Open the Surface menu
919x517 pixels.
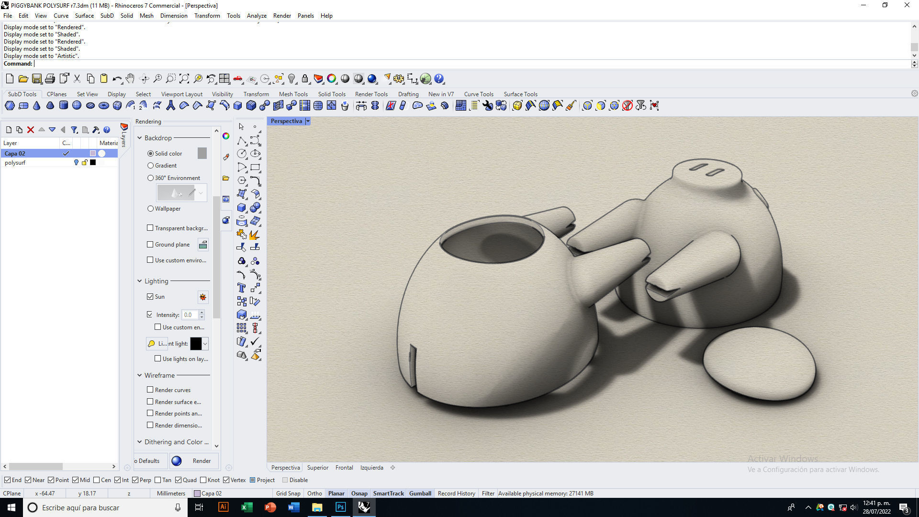[x=84, y=16]
